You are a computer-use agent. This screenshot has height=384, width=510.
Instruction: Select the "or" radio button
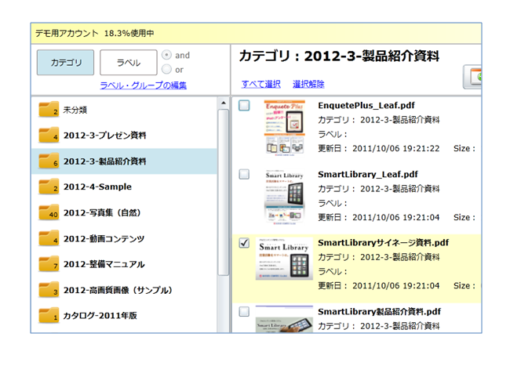coord(166,69)
